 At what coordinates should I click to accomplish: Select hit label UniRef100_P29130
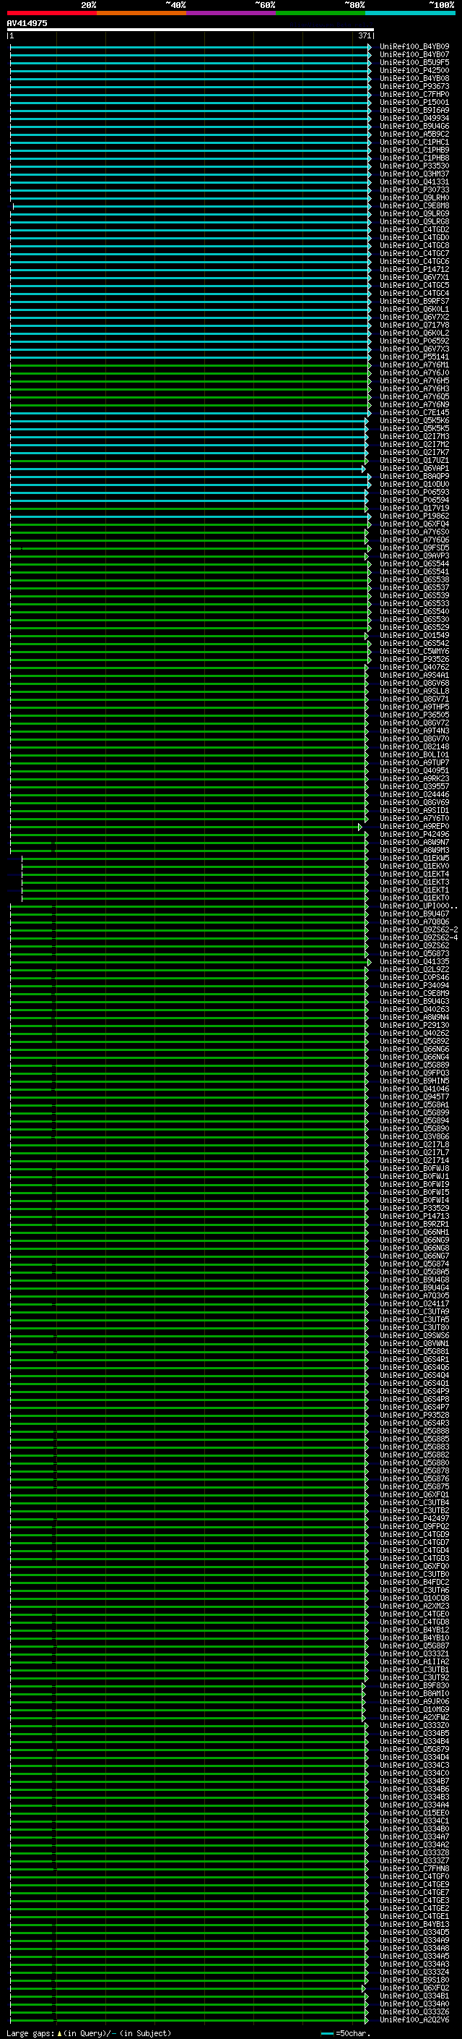(414, 1025)
